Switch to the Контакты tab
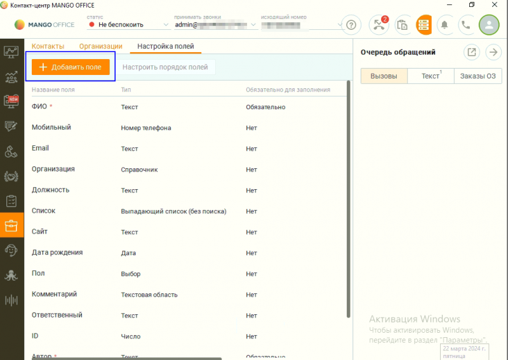Image resolution: width=508 pixels, height=360 pixels. point(48,46)
